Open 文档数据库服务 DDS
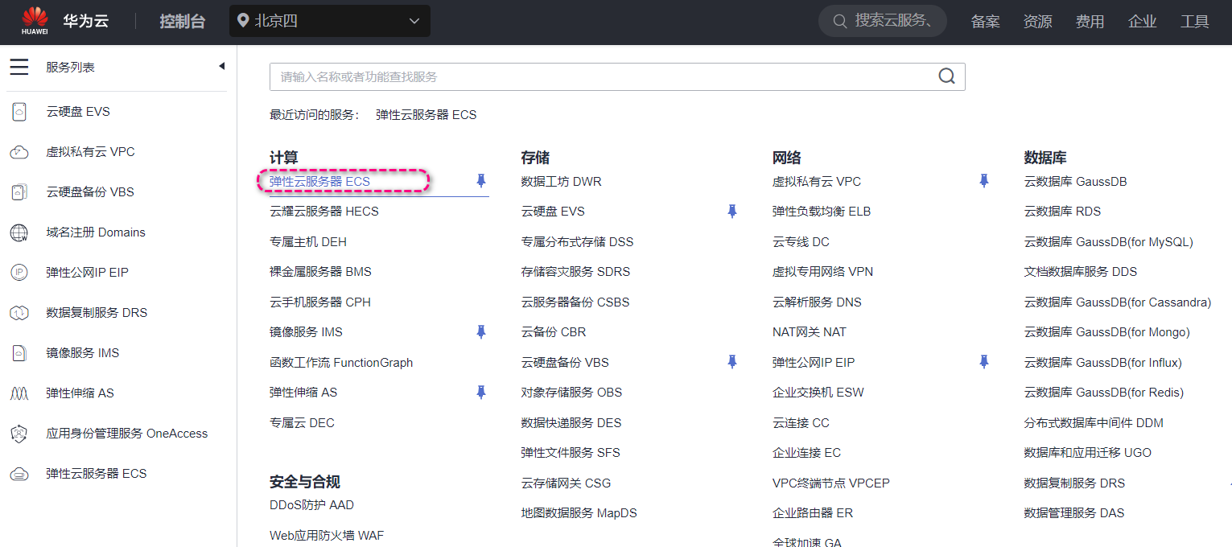Image resolution: width=1232 pixels, height=547 pixels. [x=1080, y=272]
